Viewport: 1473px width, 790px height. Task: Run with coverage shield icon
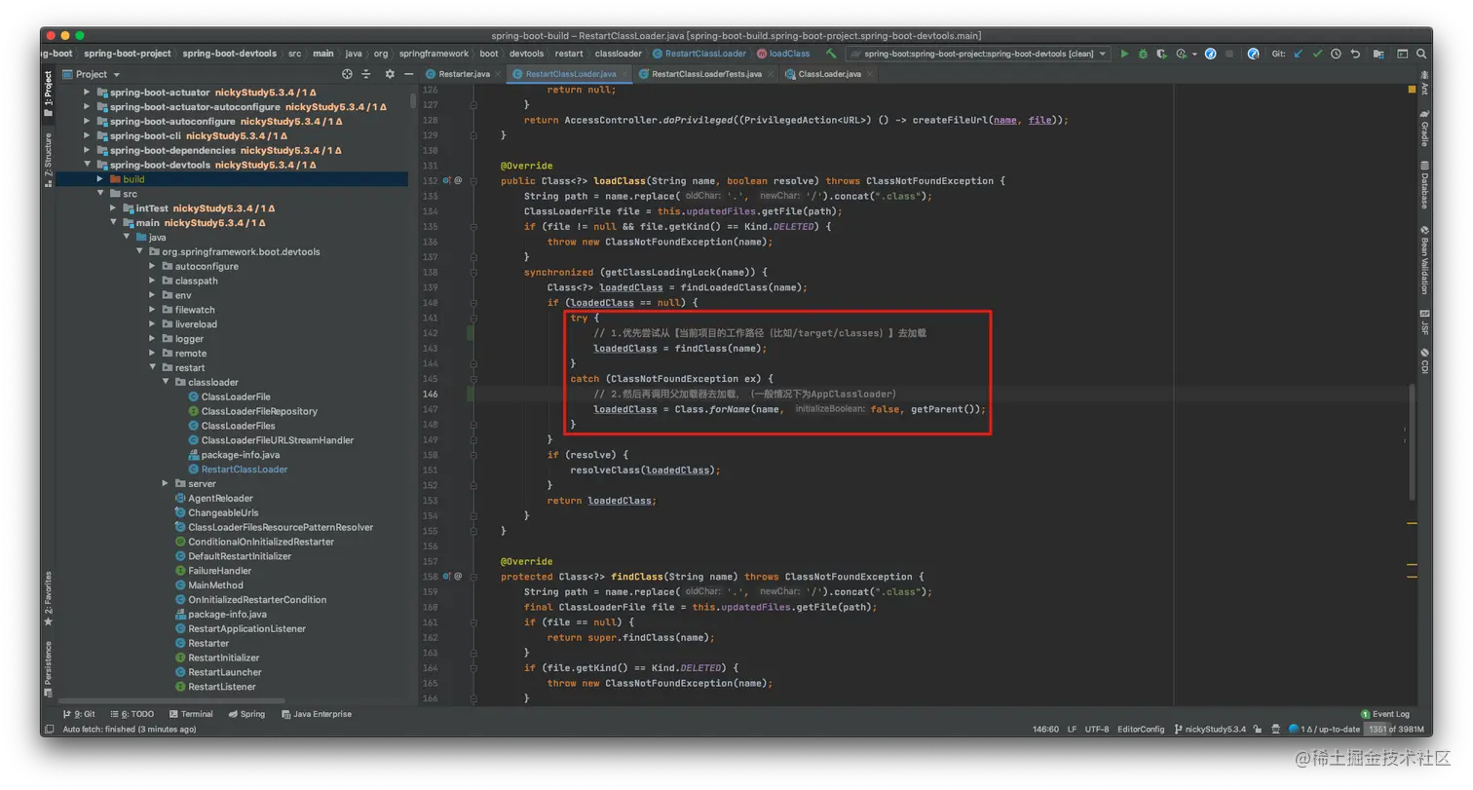click(1161, 54)
